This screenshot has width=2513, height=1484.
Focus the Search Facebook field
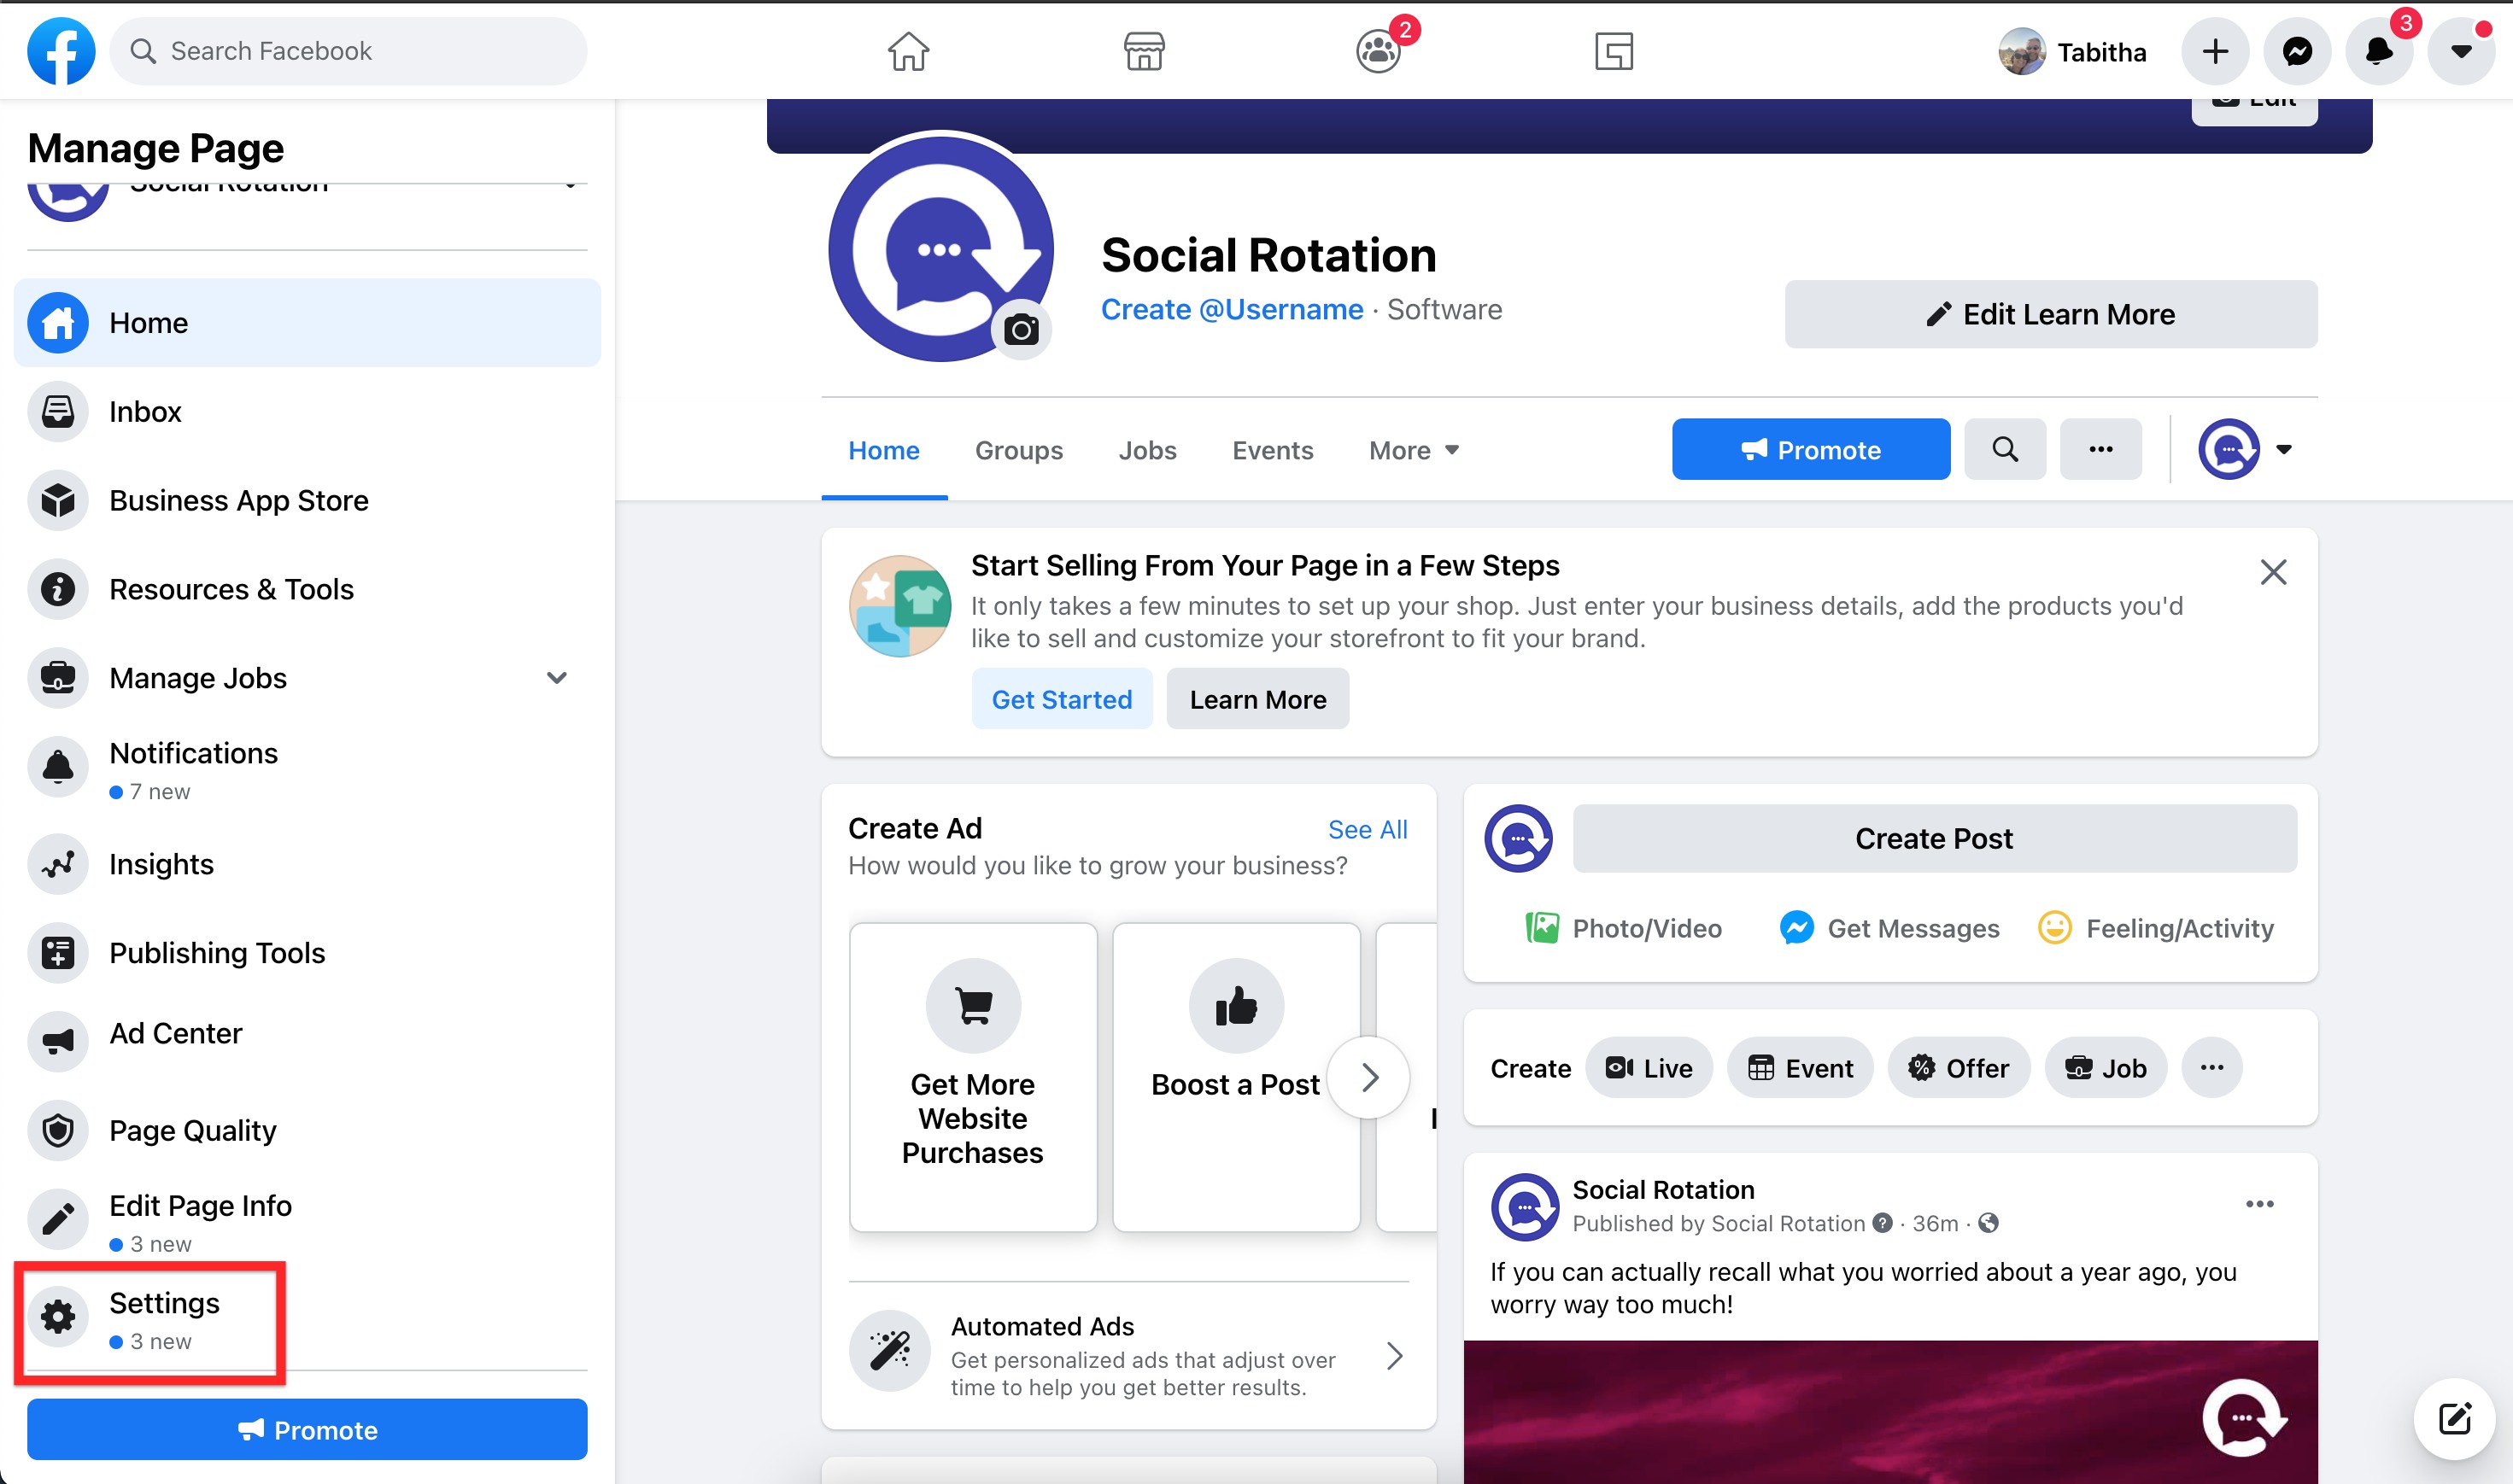349,51
